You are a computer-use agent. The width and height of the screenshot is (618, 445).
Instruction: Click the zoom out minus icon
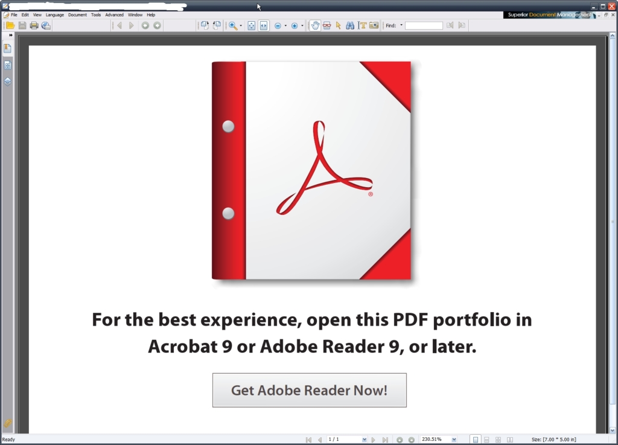[x=278, y=25]
